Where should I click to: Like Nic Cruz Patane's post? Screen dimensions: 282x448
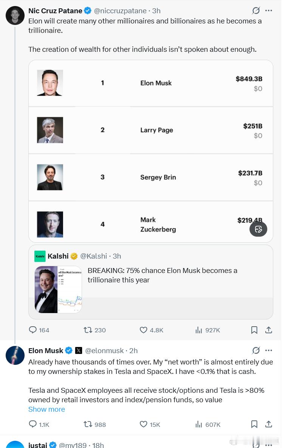point(144,330)
